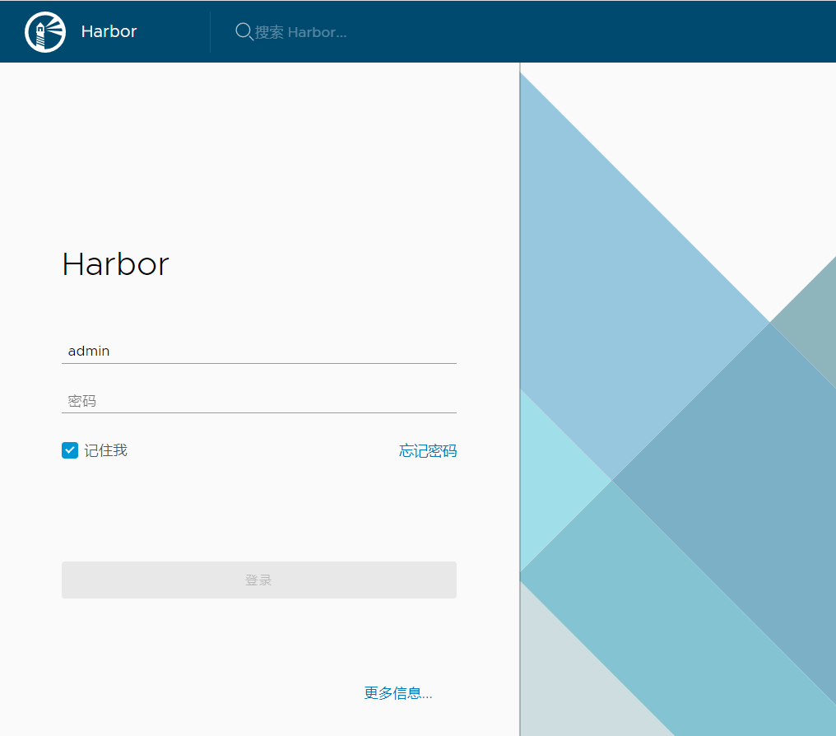This screenshot has width=836, height=736.
Task: Click the Harbor name in the header
Action: pos(109,31)
